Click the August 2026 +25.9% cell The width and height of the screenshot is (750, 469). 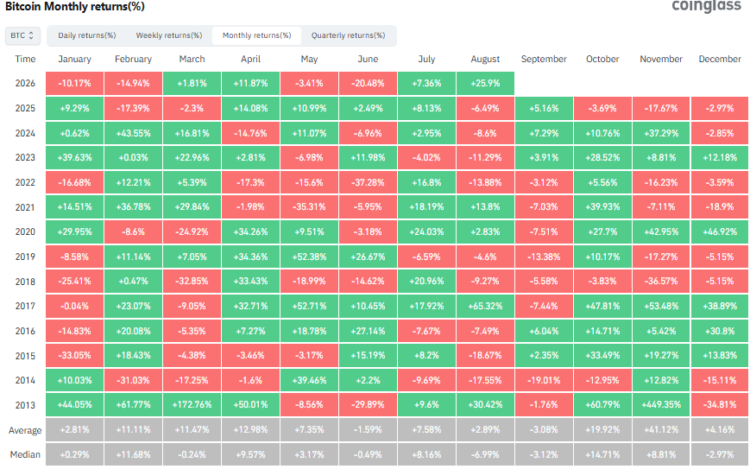click(486, 83)
